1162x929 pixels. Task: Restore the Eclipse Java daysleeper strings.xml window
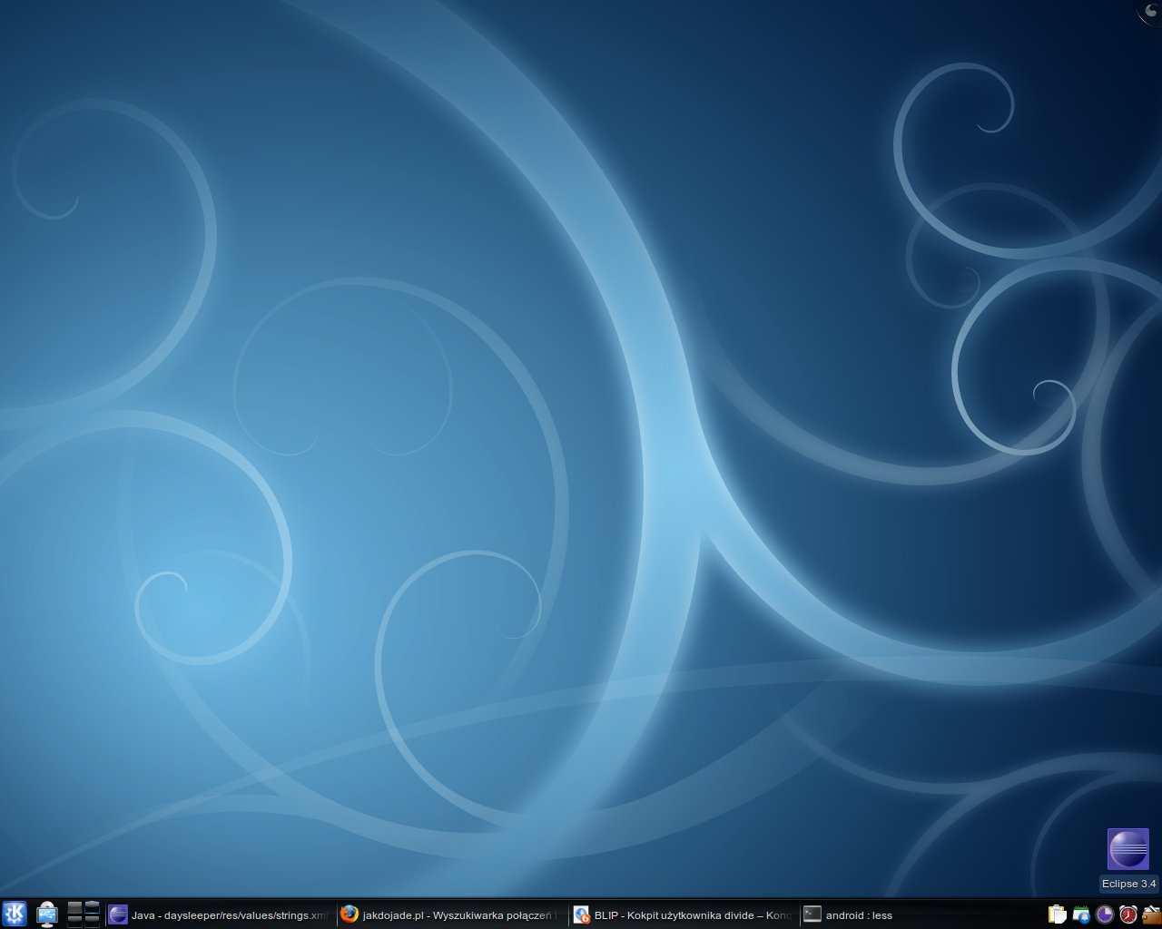tap(219, 915)
